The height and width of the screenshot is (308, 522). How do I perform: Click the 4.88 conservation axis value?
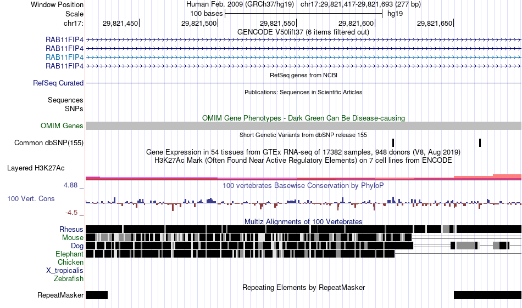(x=70, y=185)
